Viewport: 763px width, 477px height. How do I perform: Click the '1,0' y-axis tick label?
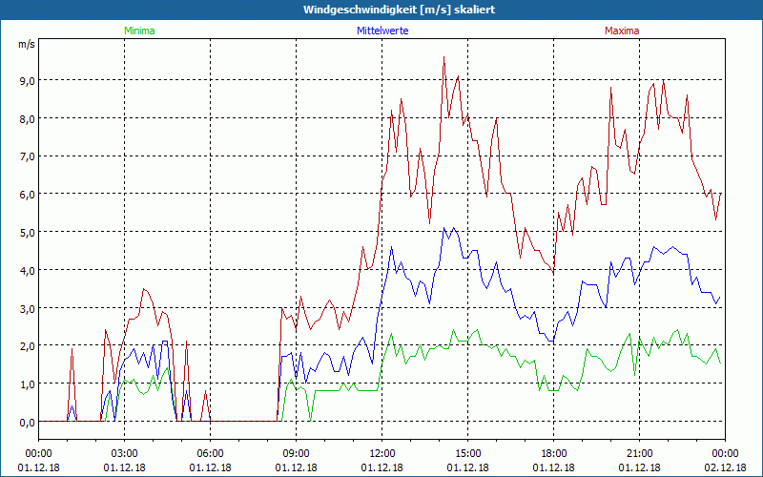(x=28, y=384)
